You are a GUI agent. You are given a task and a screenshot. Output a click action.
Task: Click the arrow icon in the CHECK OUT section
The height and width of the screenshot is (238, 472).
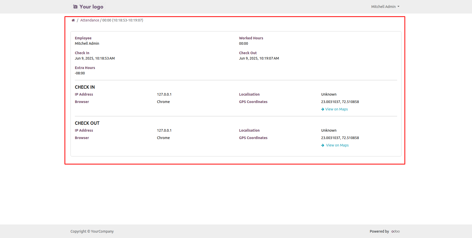click(x=323, y=145)
